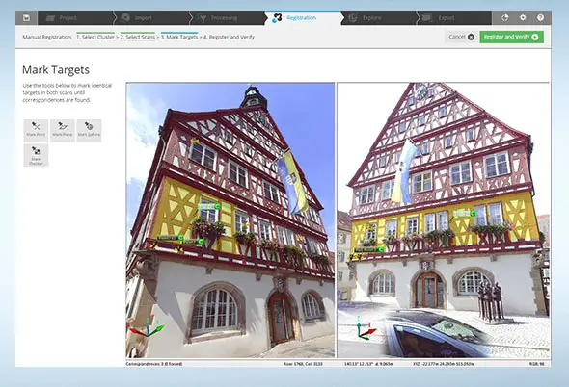Open the settings gear icon
Image resolution: width=569 pixels, height=387 pixels.
click(523, 17)
